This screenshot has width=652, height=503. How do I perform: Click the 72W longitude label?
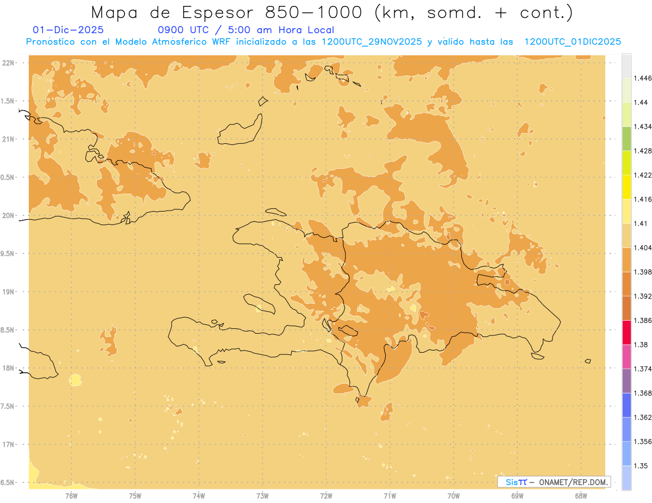coord(326,495)
